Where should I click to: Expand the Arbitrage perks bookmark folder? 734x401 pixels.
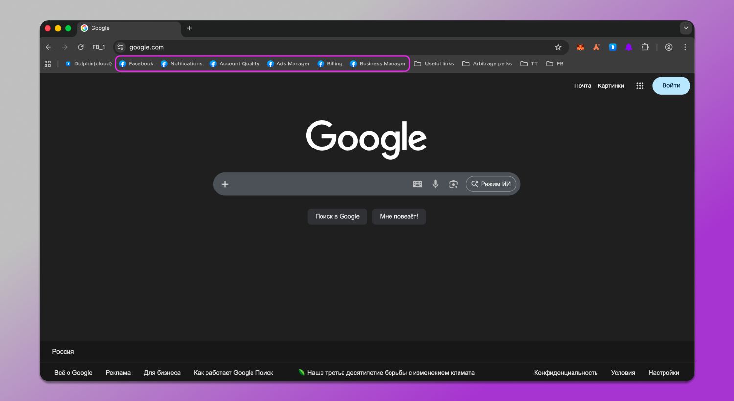pos(487,64)
